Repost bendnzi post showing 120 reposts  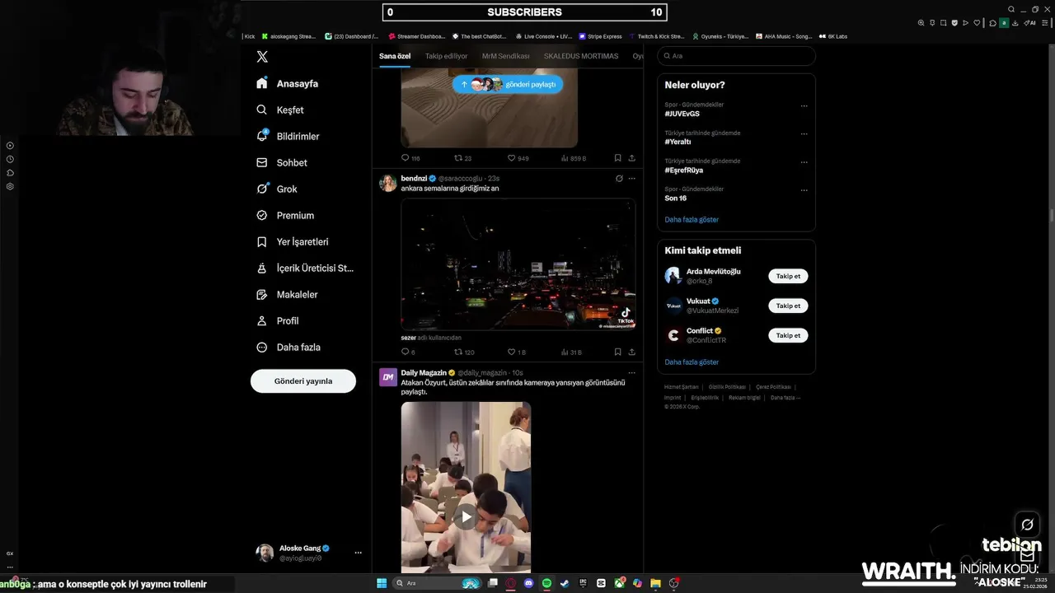pyautogui.click(x=464, y=352)
